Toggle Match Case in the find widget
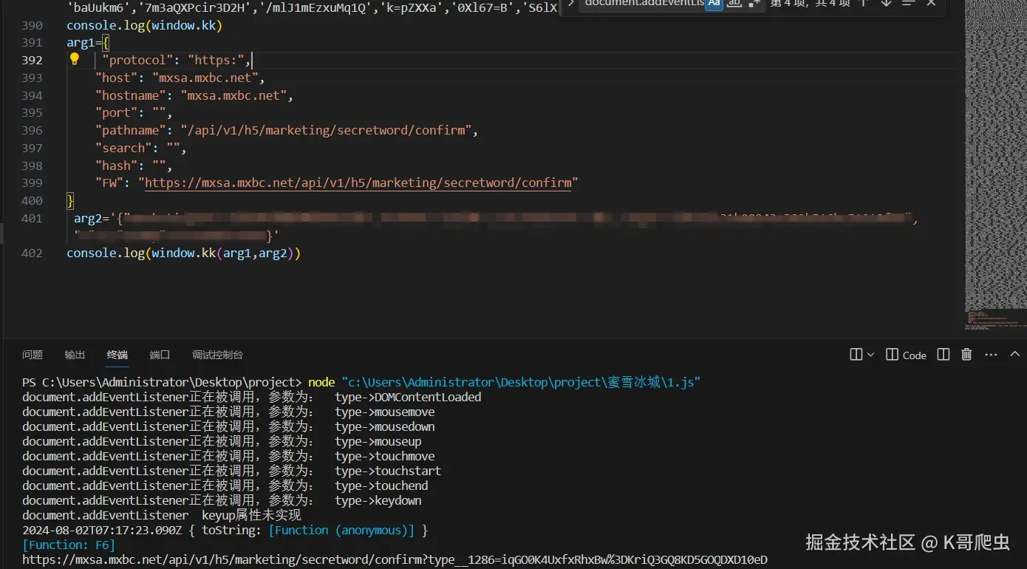1027x569 pixels. tap(714, 4)
